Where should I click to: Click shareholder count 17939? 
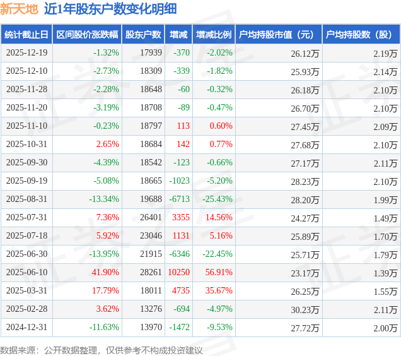(x=151, y=53)
